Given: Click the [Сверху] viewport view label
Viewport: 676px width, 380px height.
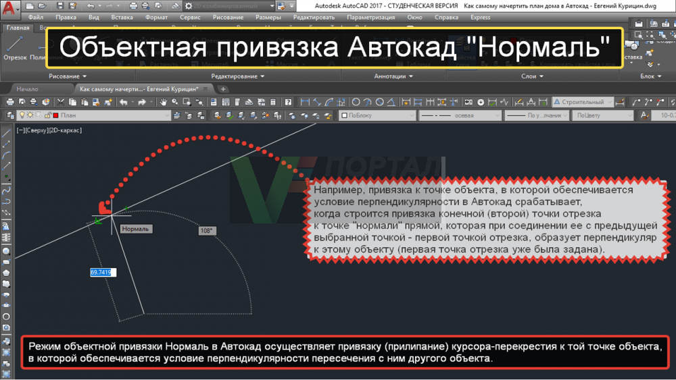Looking at the screenshot, I should click(x=37, y=130).
